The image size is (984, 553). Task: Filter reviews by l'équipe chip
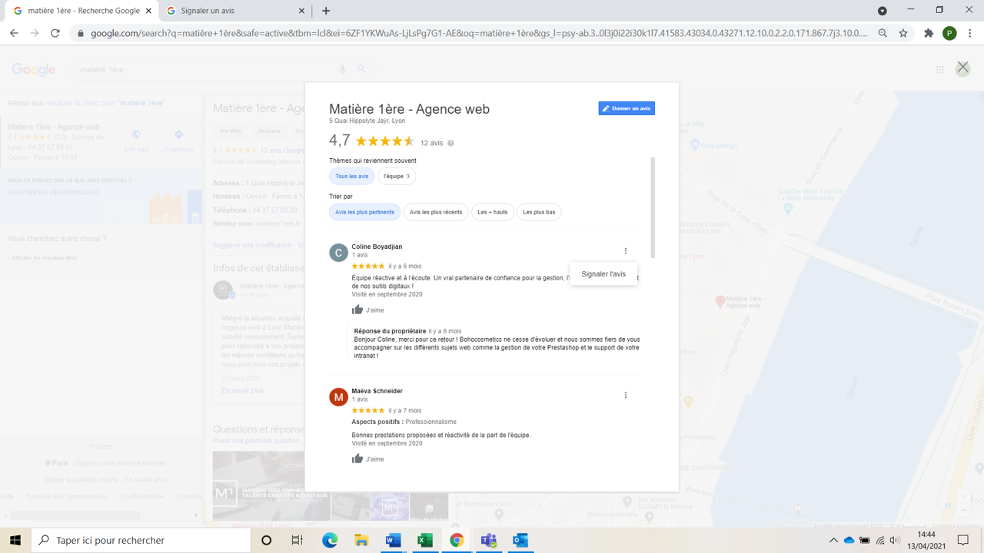click(397, 177)
